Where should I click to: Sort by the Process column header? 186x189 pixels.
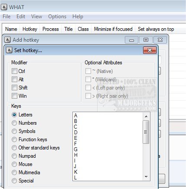coord(51,29)
